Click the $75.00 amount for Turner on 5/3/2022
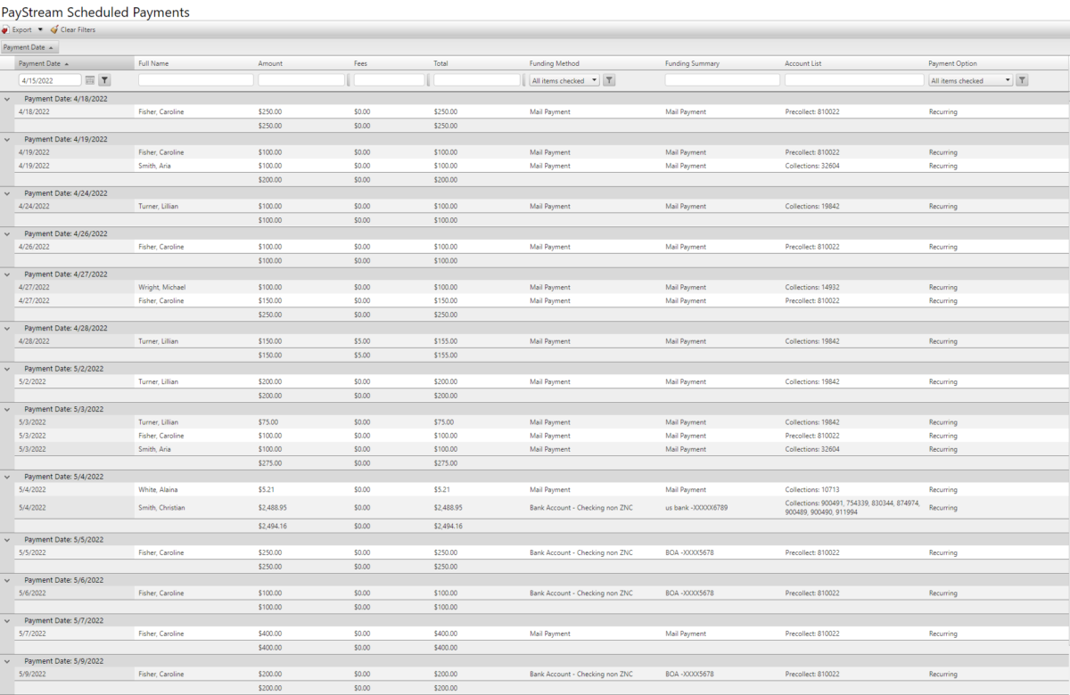 point(267,422)
